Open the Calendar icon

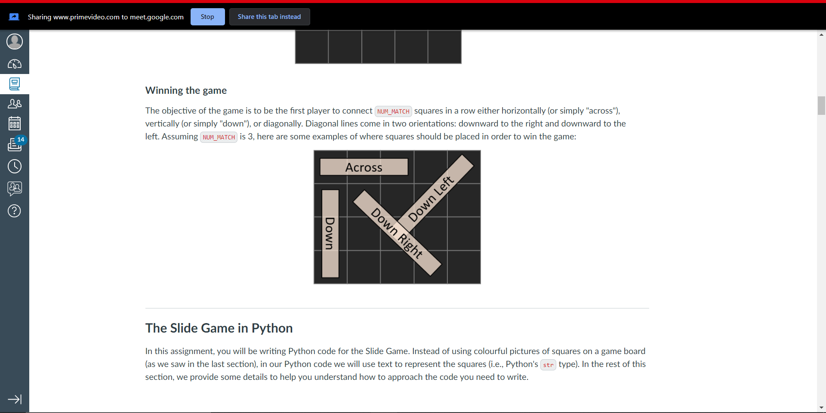[x=14, y=123]
